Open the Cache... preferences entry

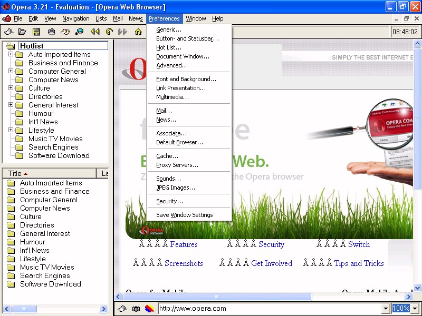coord(189,156)
